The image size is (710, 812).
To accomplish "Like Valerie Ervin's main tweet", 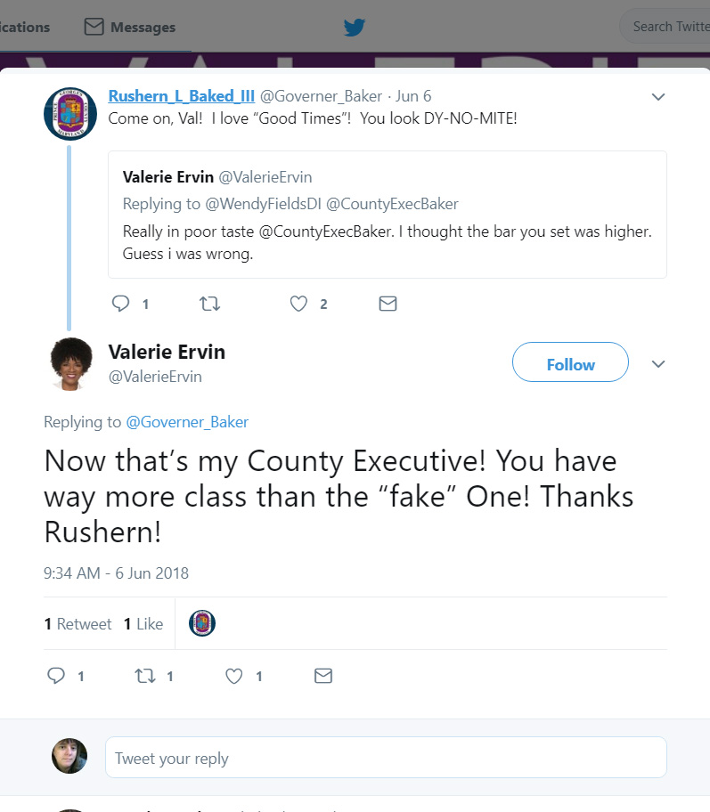I will (x=234, y=676).
